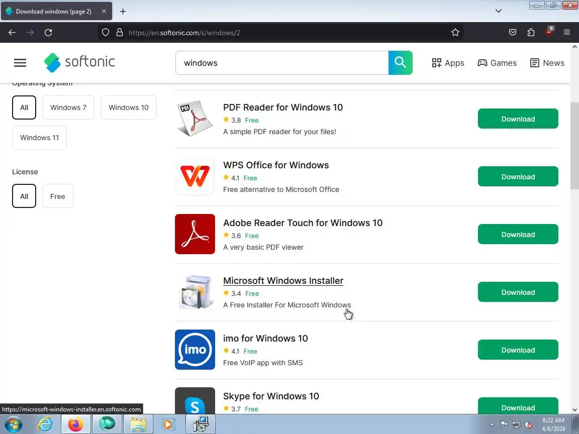Open the Apps section
This screenshot has width=579, height=434.
coord(448,63)
